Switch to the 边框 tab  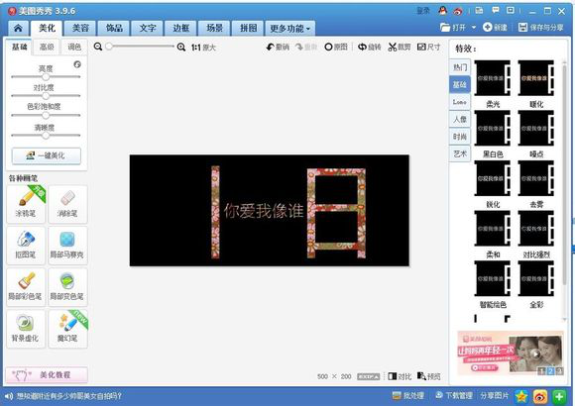[181, 28]
